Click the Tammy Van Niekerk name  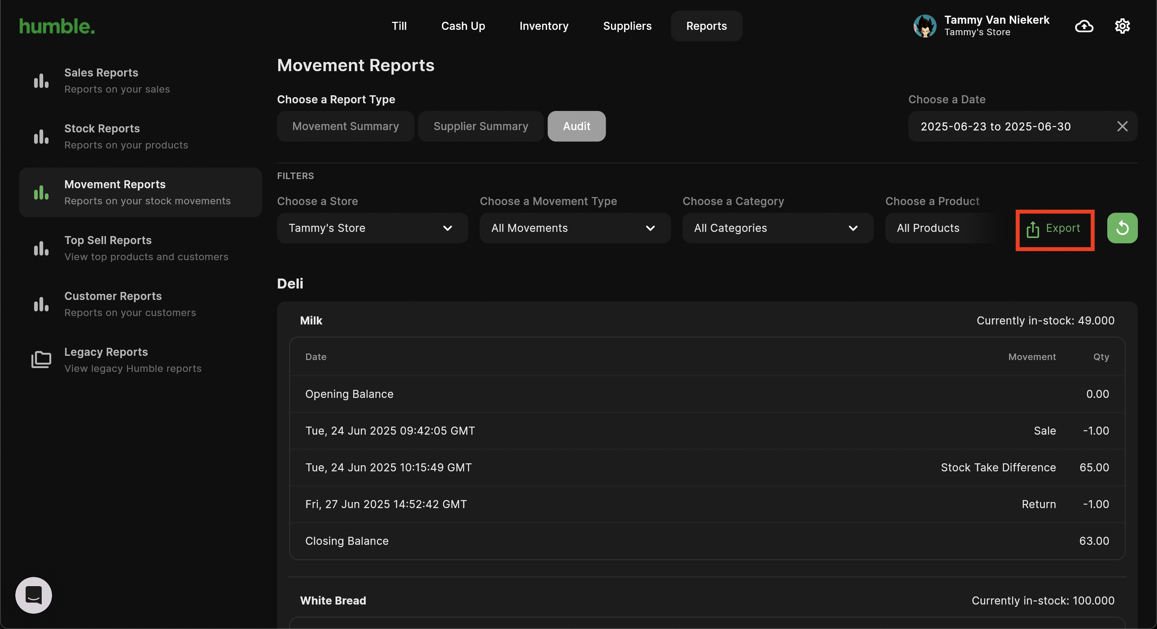997,20
